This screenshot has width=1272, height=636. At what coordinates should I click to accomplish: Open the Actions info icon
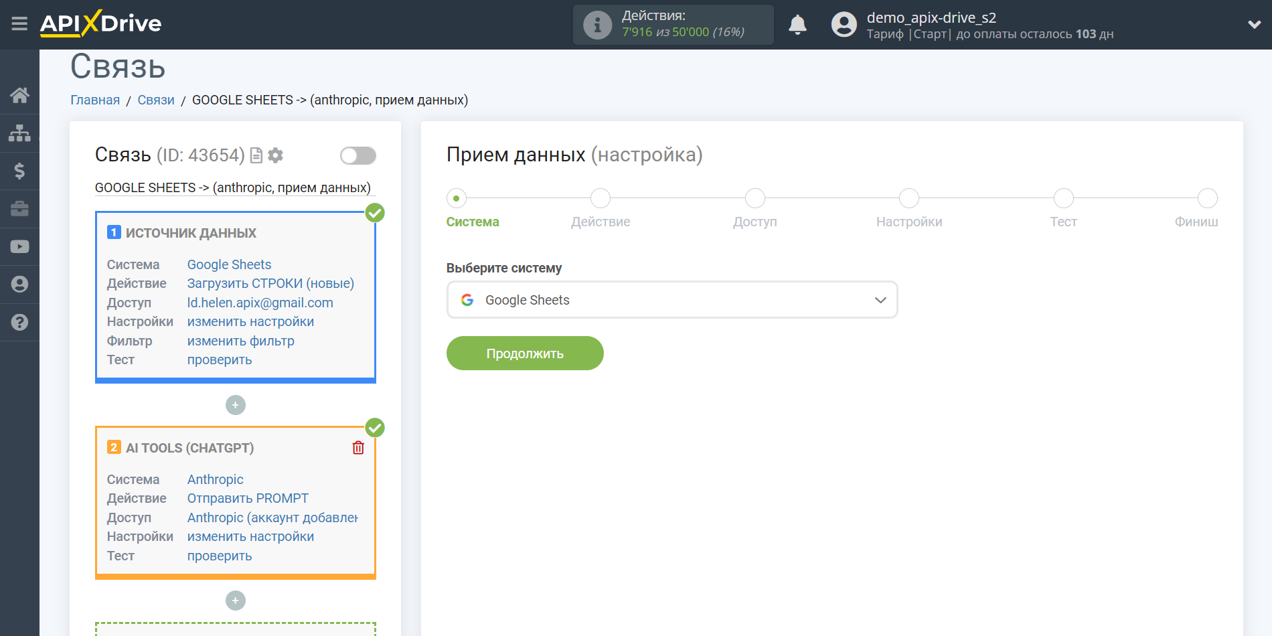[597, 25]
